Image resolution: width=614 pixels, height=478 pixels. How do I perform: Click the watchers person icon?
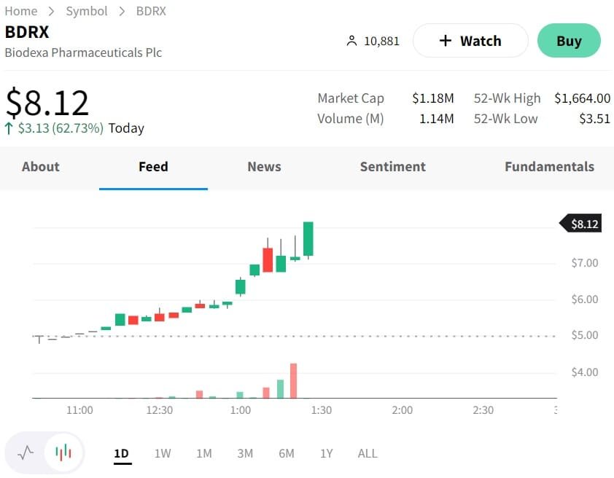pyautogui.click(x=351, y=41)
